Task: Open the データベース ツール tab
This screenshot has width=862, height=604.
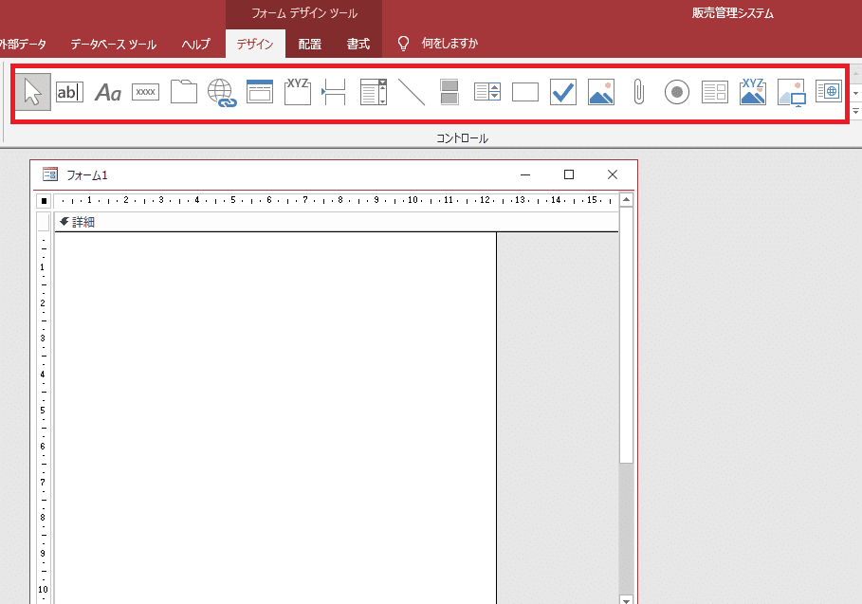Action: tap(113, 44)
